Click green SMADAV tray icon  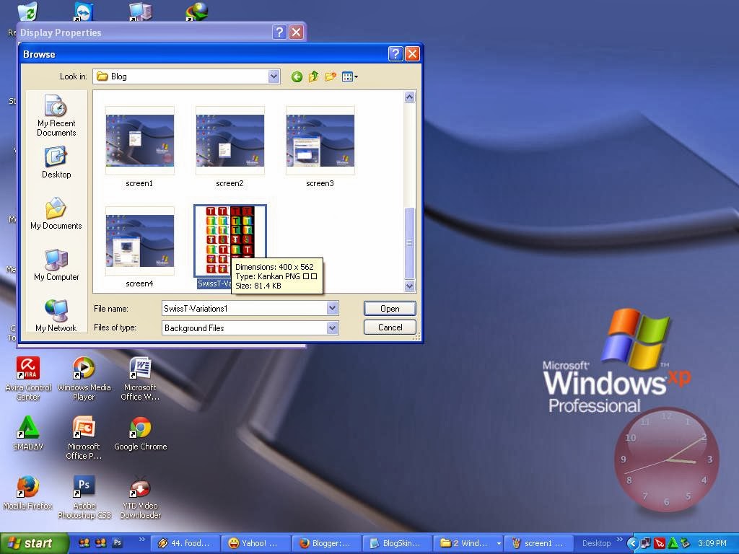point(673,544)
